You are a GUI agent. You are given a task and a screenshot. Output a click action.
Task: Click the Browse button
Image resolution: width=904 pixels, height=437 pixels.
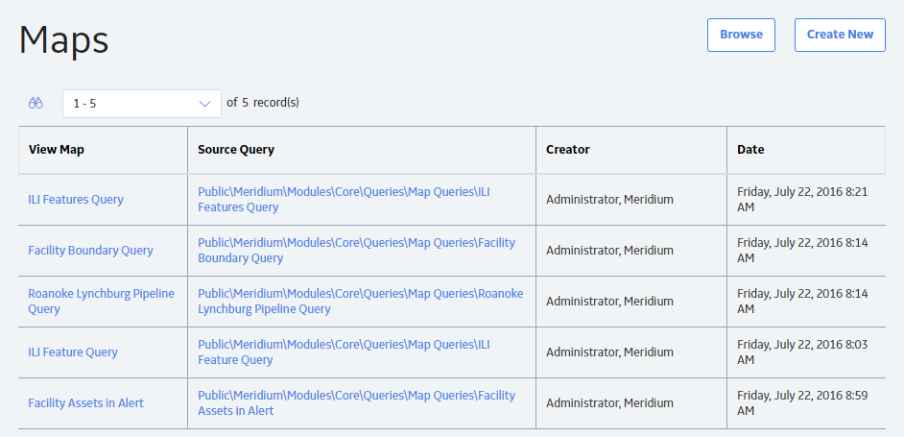click(x=741, y=35)
